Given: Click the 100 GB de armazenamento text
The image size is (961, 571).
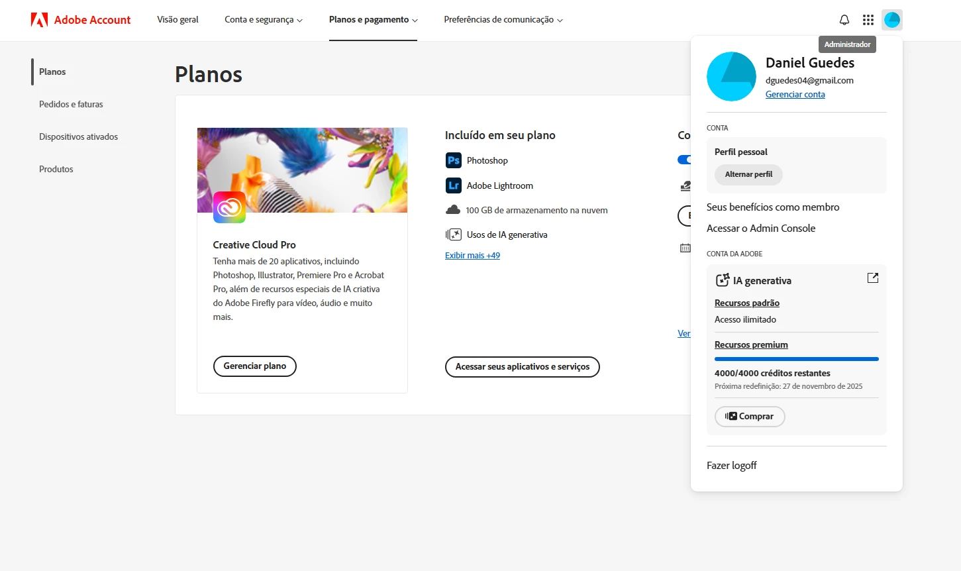Looking at the screenshot, I should click(536, 210).
